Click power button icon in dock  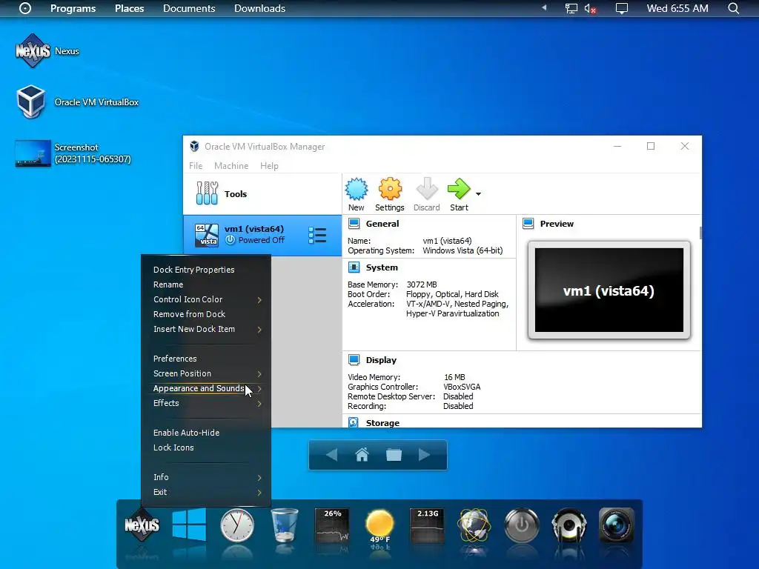coord(521,525)
